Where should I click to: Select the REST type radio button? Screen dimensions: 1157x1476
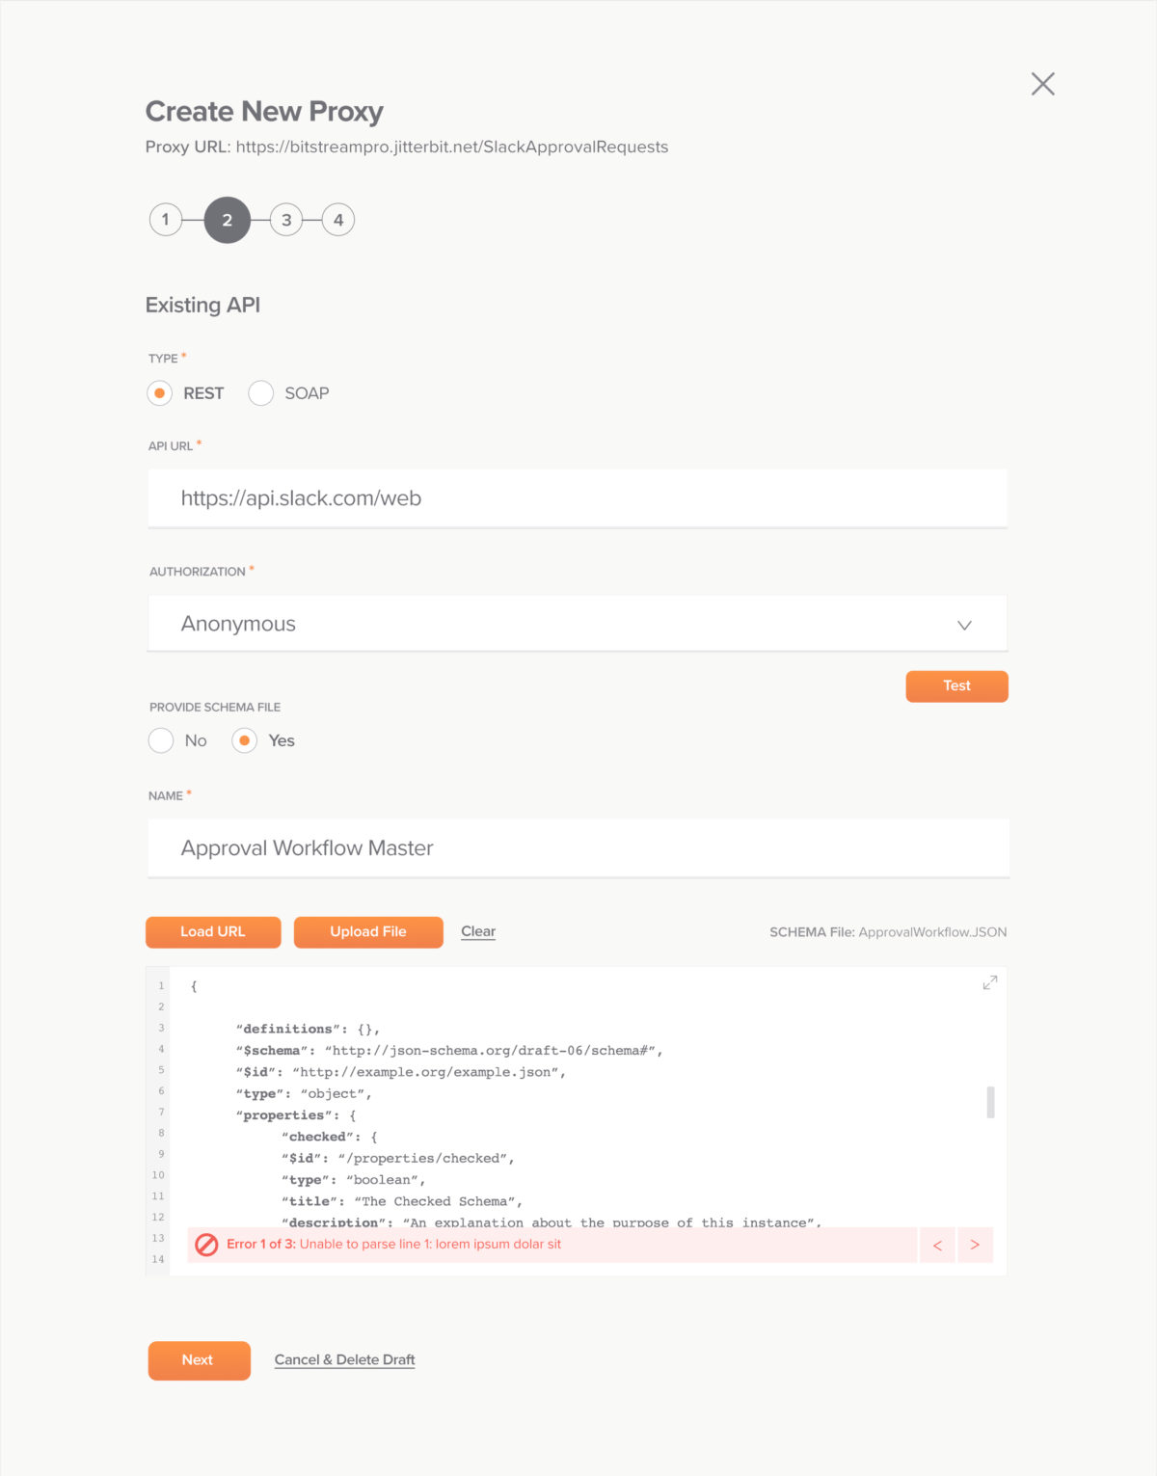160,393
